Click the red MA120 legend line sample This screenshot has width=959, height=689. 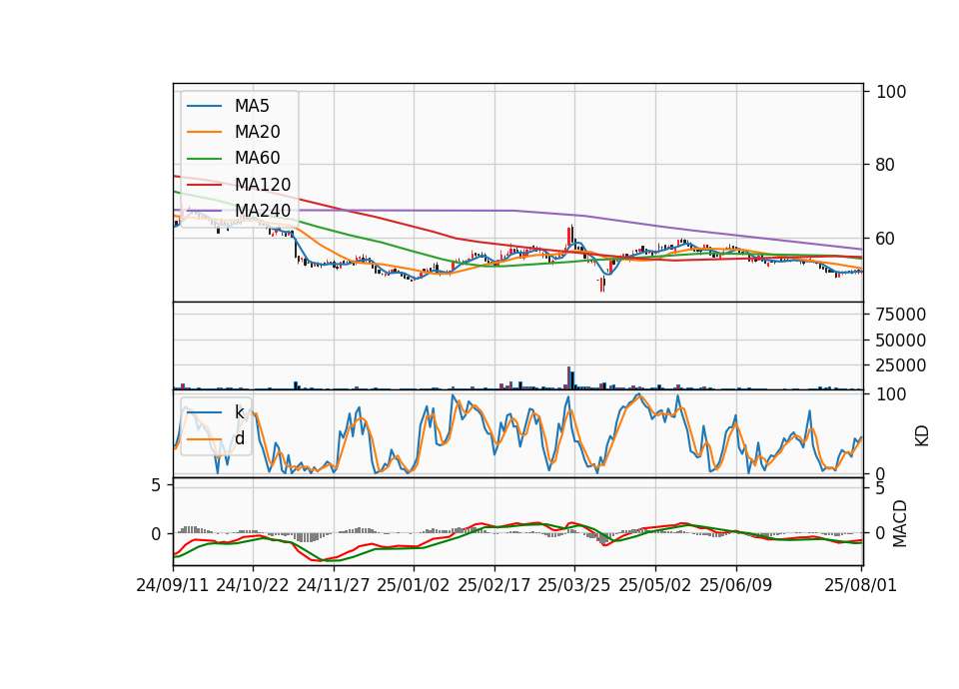204,185
